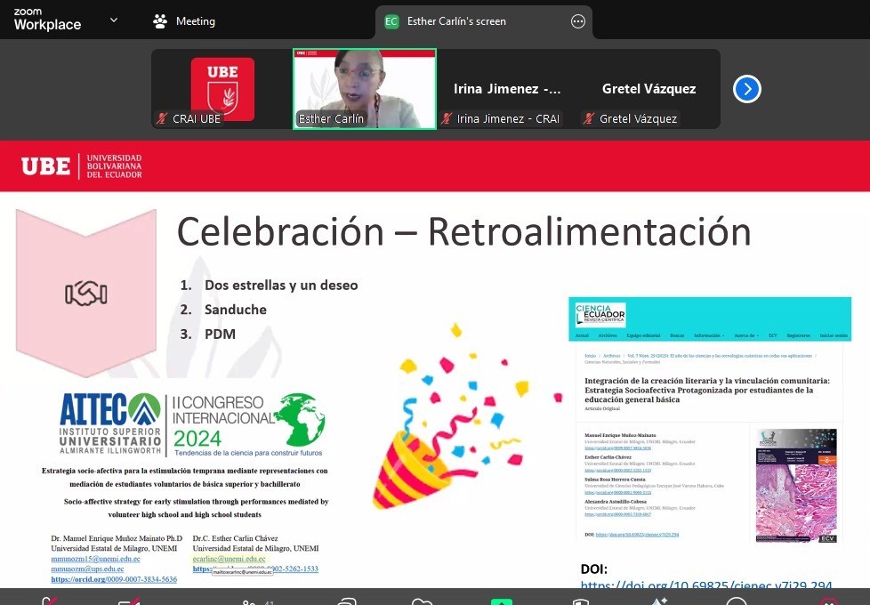The image size is (870, 605).
Task: Click Iniciar sesión in the journal navigation
Action: (834, 335)
